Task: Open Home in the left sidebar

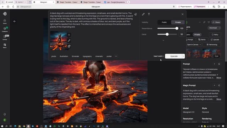Action: coord(5,21)
